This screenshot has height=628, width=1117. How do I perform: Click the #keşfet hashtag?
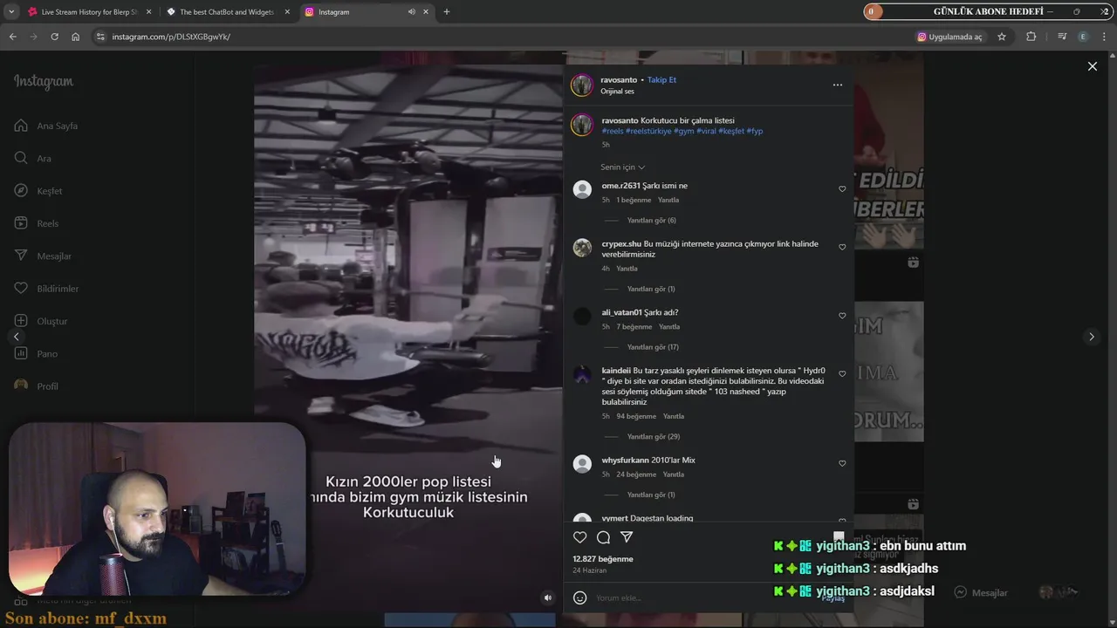point(731,131)
